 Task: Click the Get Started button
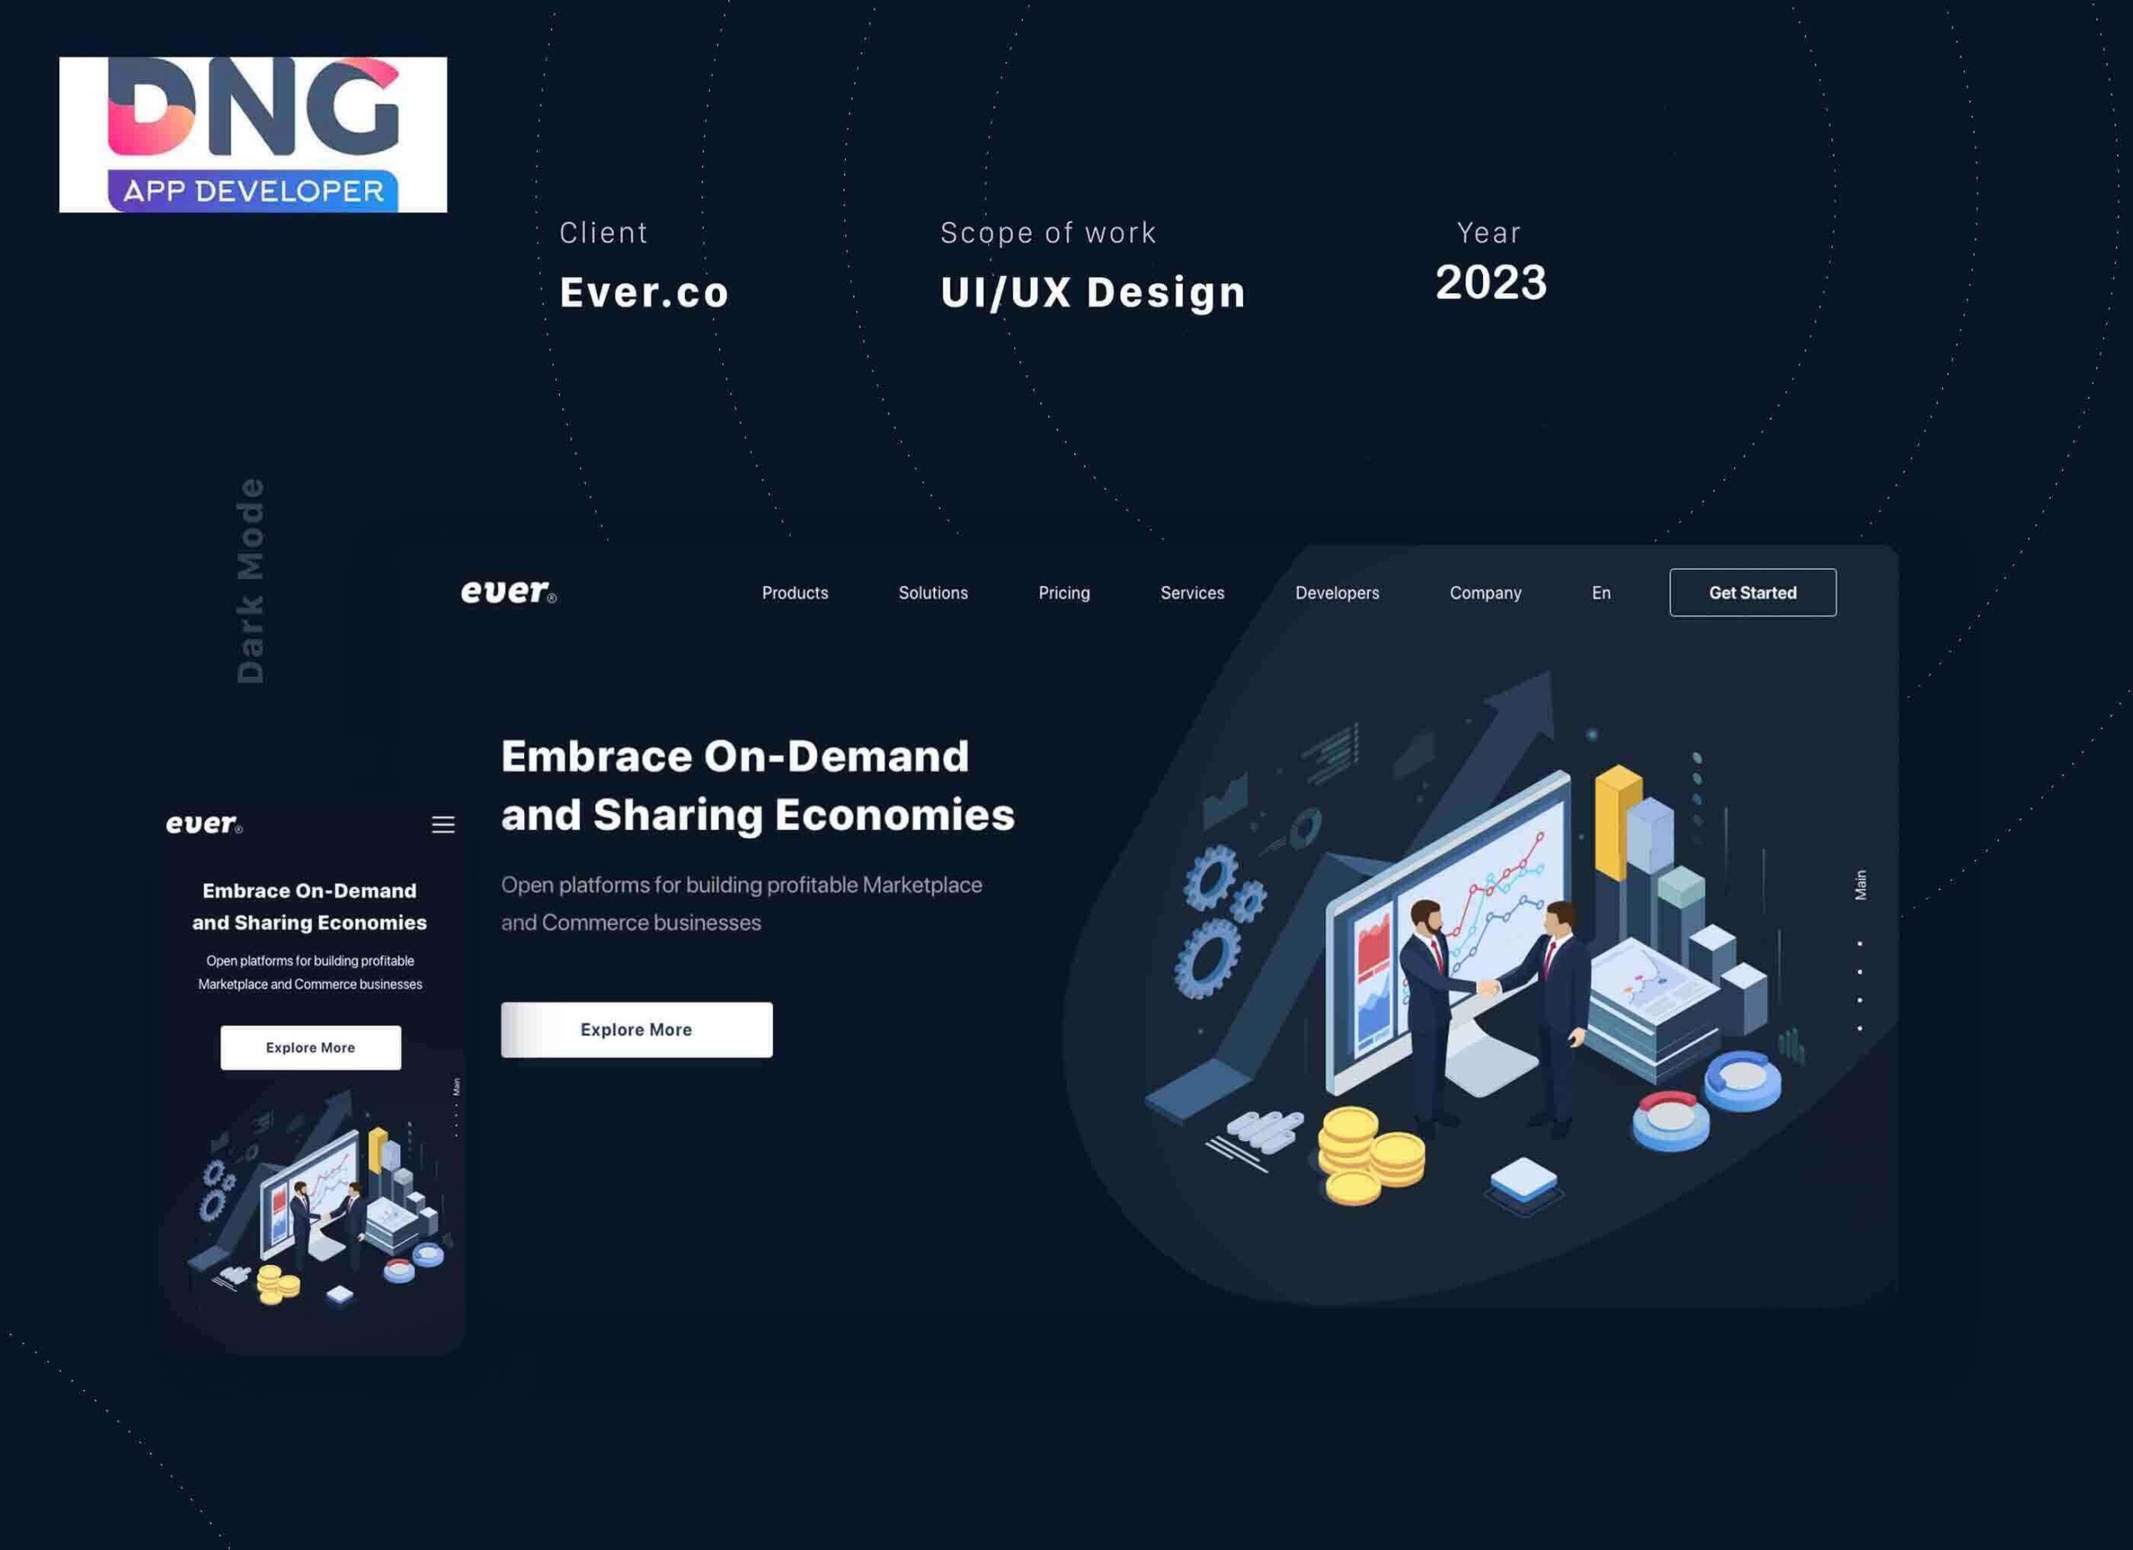point(1752,591)
